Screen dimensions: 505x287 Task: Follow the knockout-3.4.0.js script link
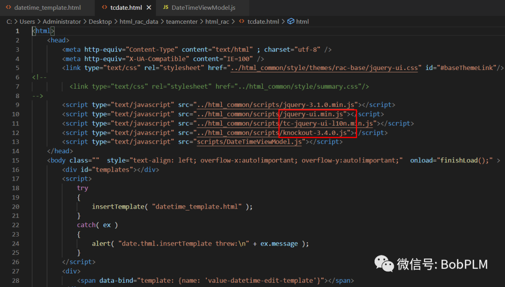272,133
